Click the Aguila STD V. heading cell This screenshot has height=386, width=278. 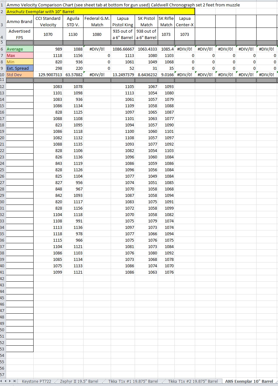(x=73, y=21)
